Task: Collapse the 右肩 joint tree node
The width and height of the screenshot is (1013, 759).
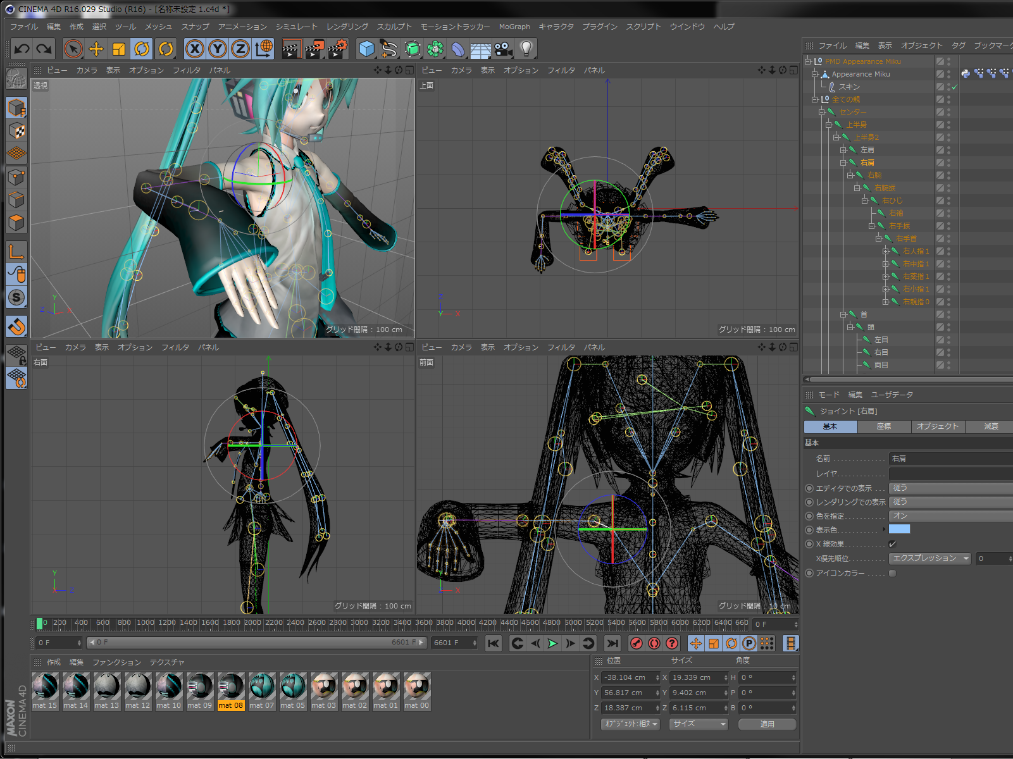Action: coord(843,163)
